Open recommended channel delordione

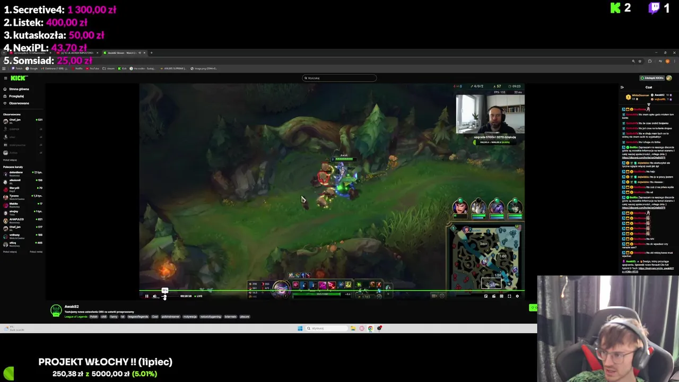point(23,173)
